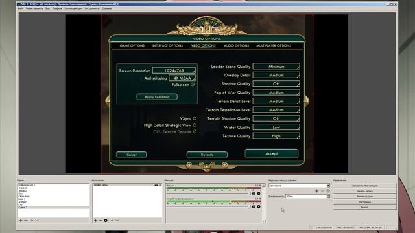Open the Screen Resolution 1024x768 dropdown
Screen dimensions: 415x233
click(x=174, y=71)
